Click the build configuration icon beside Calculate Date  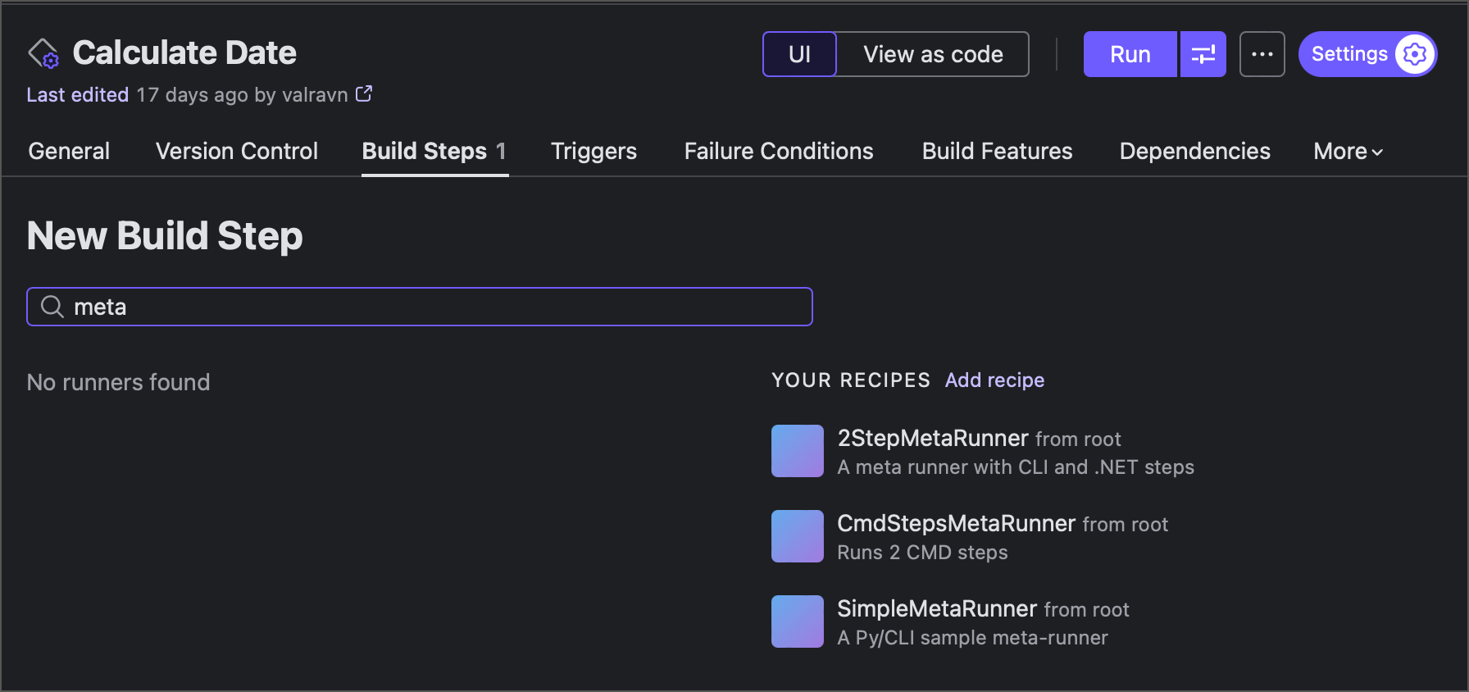point(43,54)
